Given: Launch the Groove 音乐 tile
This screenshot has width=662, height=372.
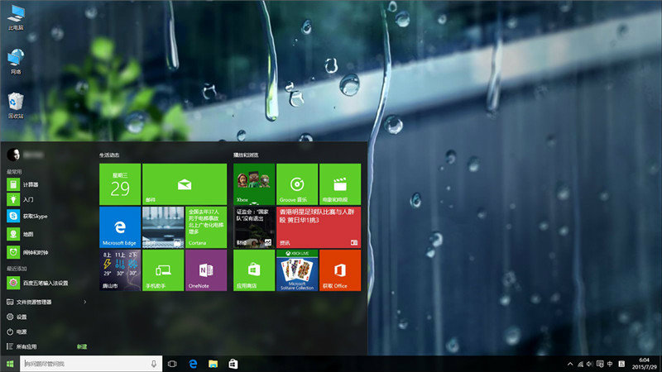Looking at the screenshot, I should point(297,184).
